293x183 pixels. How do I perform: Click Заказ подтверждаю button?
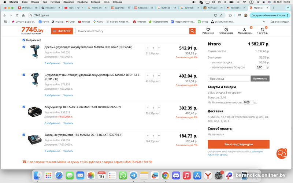[x=239, y=144]
